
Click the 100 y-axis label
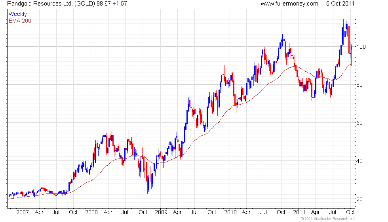pos(361,47)
